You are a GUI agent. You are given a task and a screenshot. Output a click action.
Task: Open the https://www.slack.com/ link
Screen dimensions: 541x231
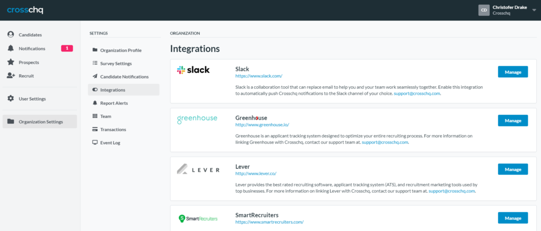pos(259,76)
